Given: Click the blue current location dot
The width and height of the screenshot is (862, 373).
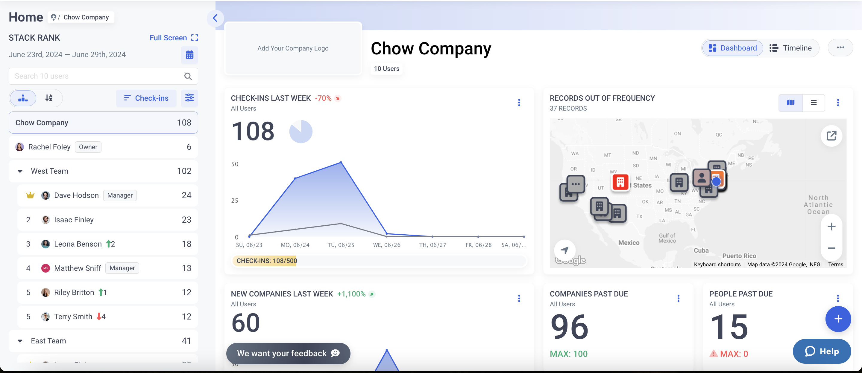Looking at the screenshot, I should 716,181.
